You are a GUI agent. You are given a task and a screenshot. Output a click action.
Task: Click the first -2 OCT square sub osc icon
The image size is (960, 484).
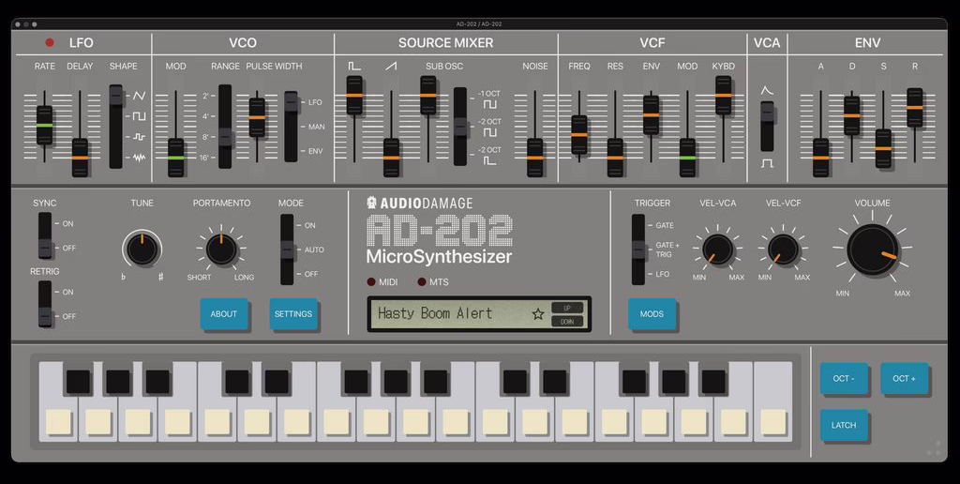pyautogui.click(x=489, y=133)
